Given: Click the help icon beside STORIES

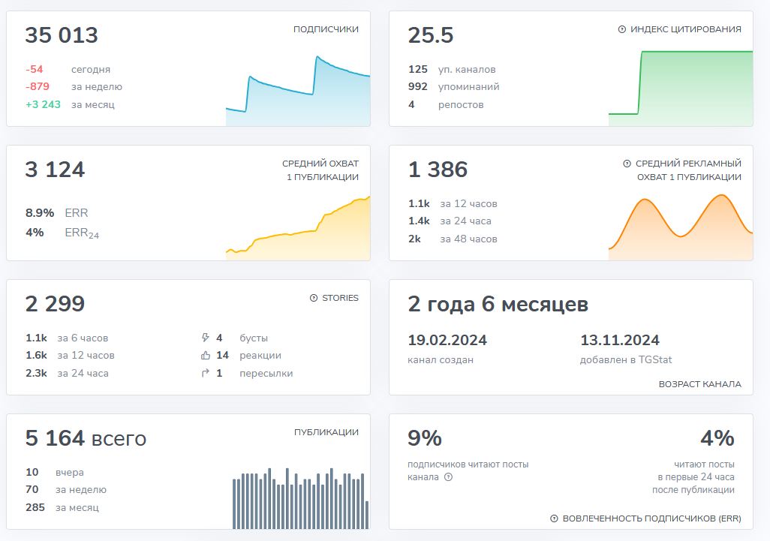Looking at the screenshot, I should coord(314,298).
